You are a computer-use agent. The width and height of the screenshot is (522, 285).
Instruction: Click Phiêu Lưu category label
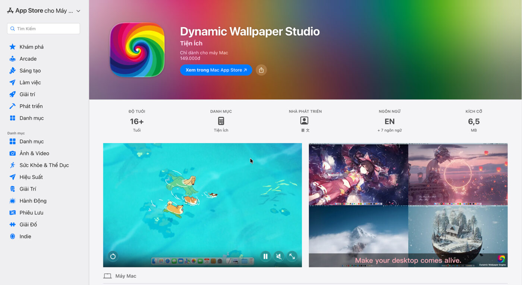point(31,213)
